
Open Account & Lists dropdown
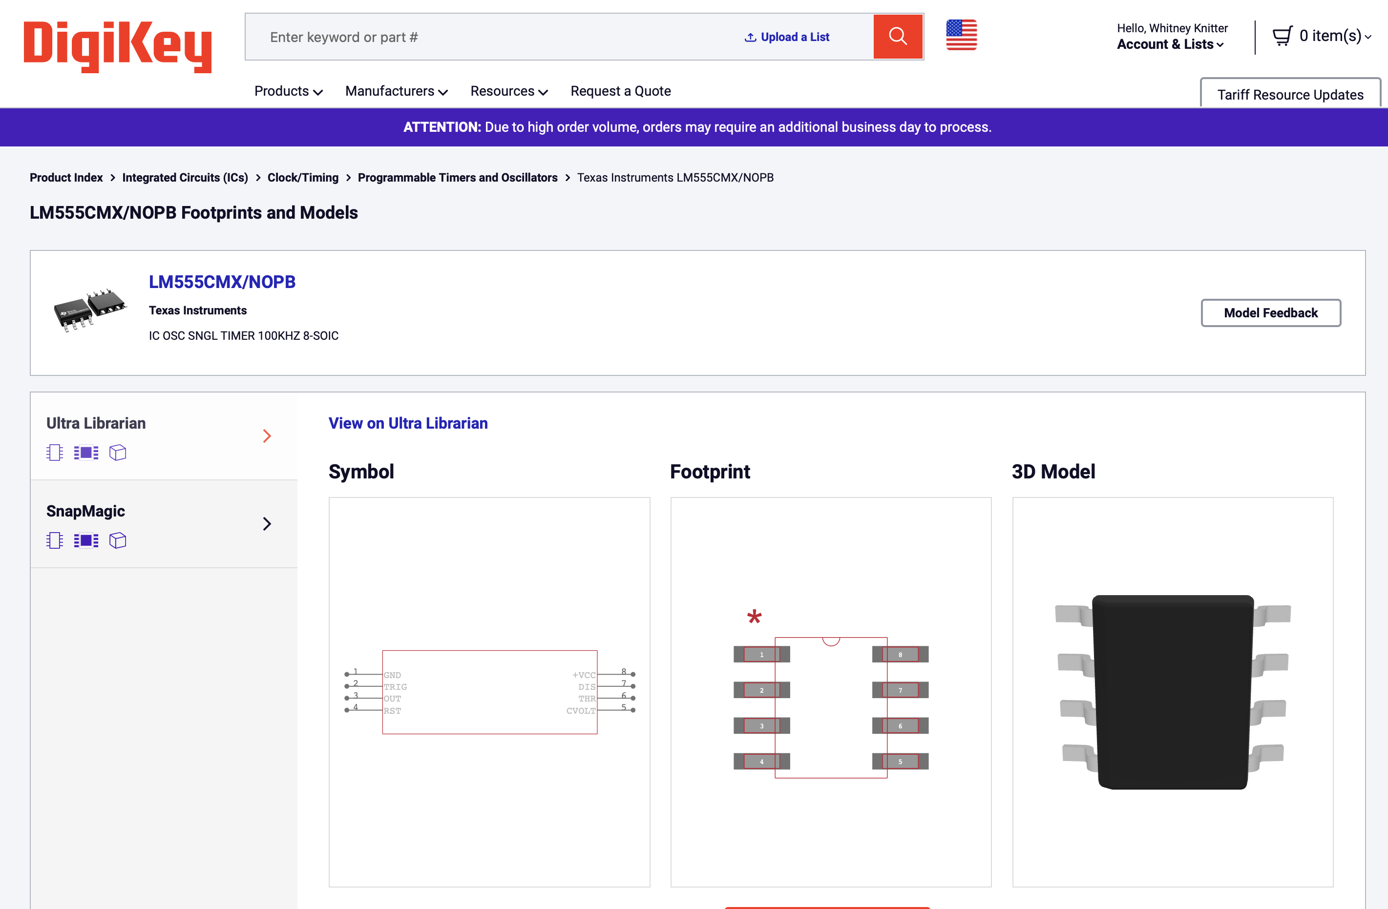point(1170,44)
